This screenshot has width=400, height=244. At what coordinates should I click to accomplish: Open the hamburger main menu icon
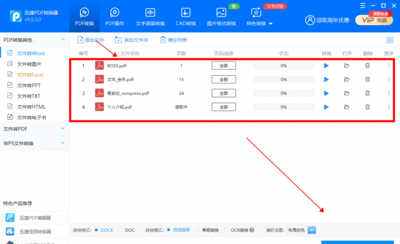tap(362, 6)
